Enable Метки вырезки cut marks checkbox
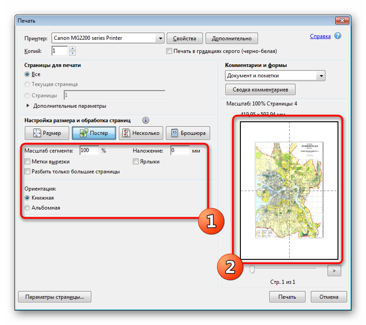The height and width of the screenshot is (325, 366). 28,162
